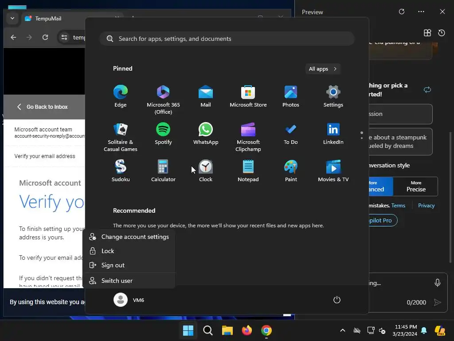This screenshot has width=454, height=341.
Task: Launch Microsoft 365 (Office) from pinned
Action: pos(163,100)
